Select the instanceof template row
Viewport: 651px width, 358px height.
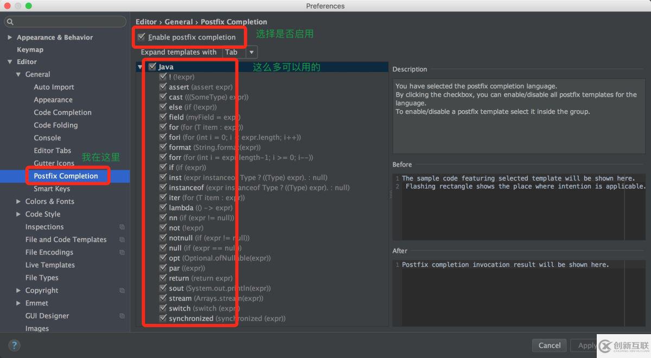[263, 188]
